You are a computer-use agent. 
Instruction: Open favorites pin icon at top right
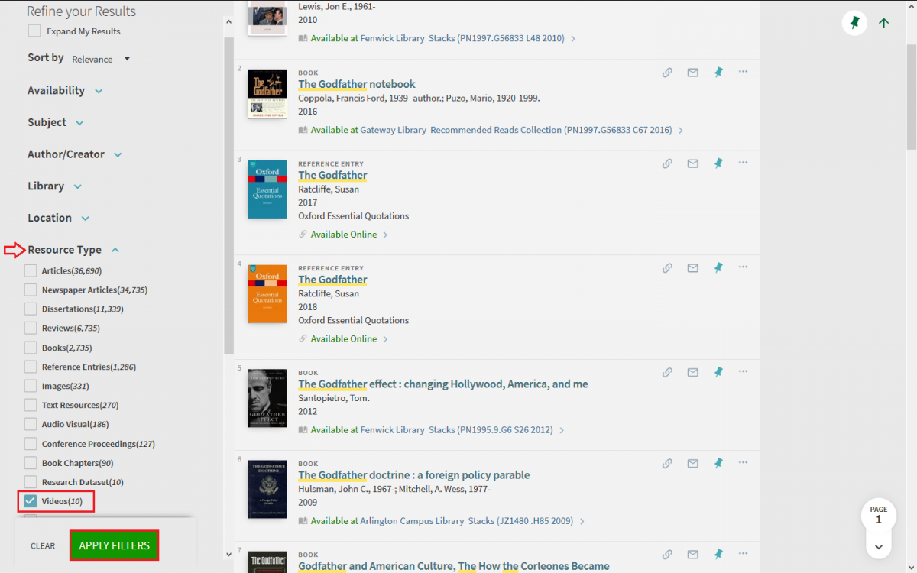854,23
